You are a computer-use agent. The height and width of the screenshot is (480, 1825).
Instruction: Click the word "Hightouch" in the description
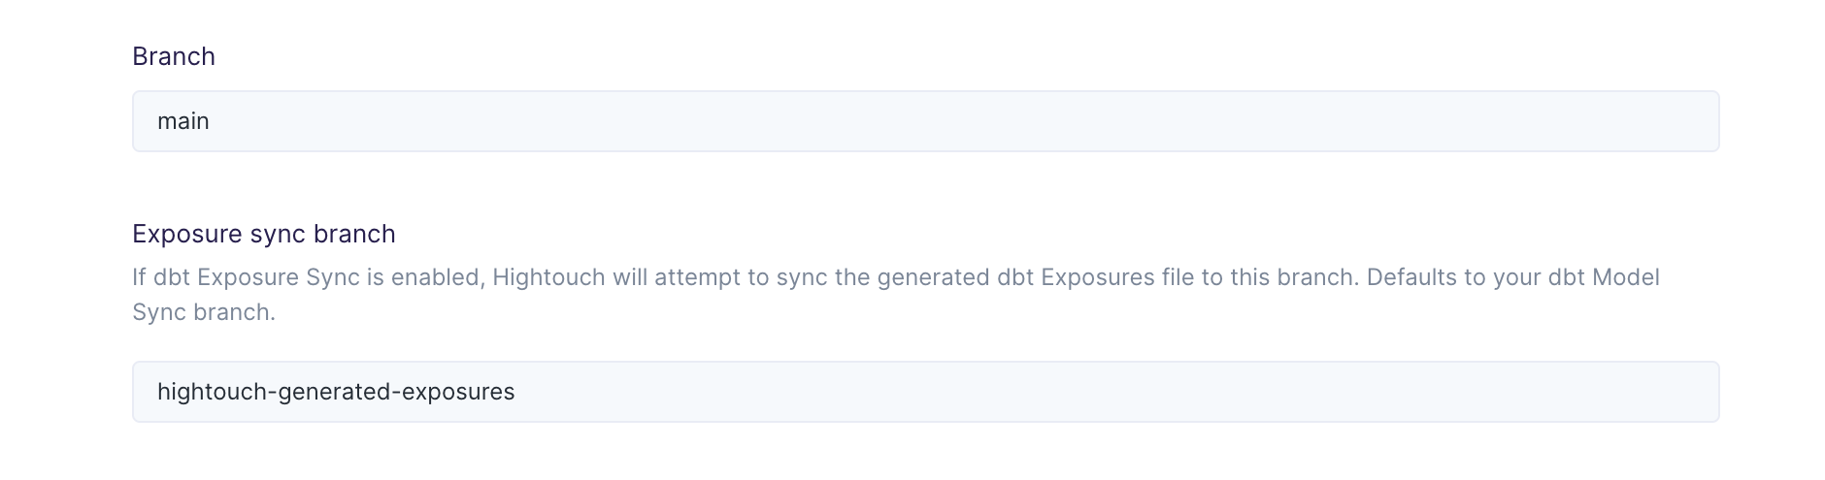548,277
